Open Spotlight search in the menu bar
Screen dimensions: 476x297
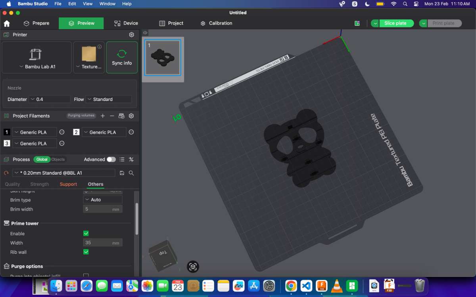405,4
